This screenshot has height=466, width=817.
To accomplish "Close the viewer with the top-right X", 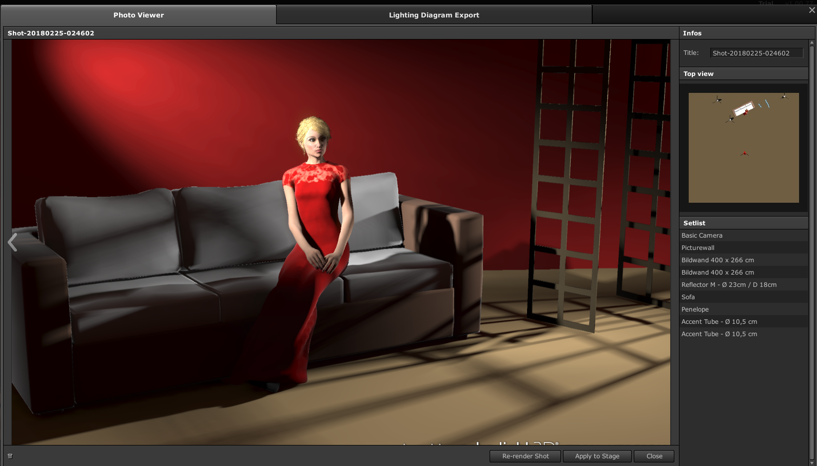I will point(811,10).
